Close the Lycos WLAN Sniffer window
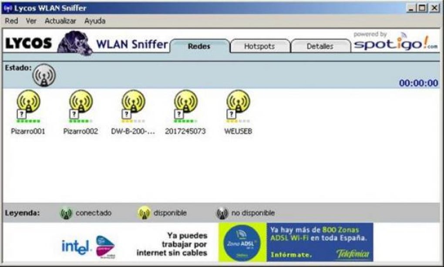Image resolution: width=444 pixels, height=267 pixels. [x=434, y=8]
